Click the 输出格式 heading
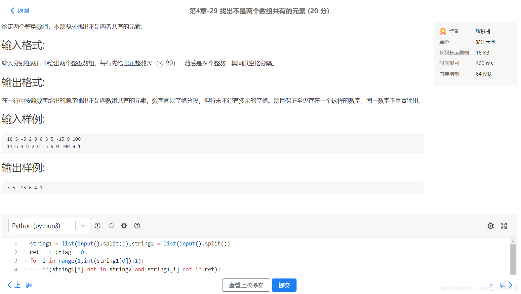521x294 pixels. [x=23, y=83]
